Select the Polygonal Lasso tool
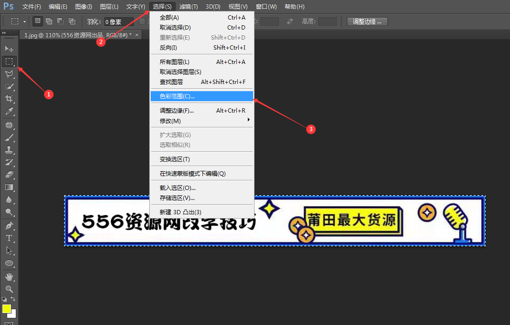The image size is (510, 325). pos(9,74)
